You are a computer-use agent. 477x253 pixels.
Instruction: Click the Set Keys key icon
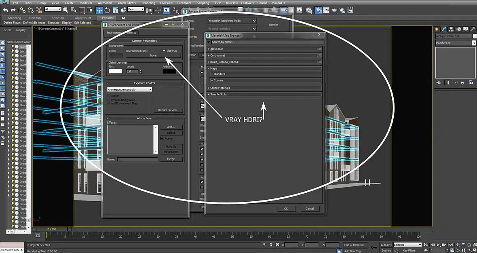coord(374,247)
